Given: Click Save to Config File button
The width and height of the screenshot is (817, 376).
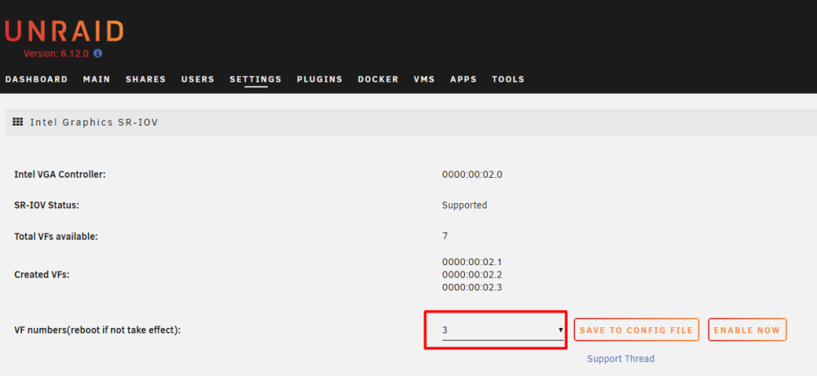Looking at the screenshot, I should coord(636,330).
